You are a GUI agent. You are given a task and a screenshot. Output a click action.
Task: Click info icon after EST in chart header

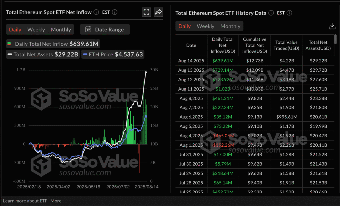point(115,12)
